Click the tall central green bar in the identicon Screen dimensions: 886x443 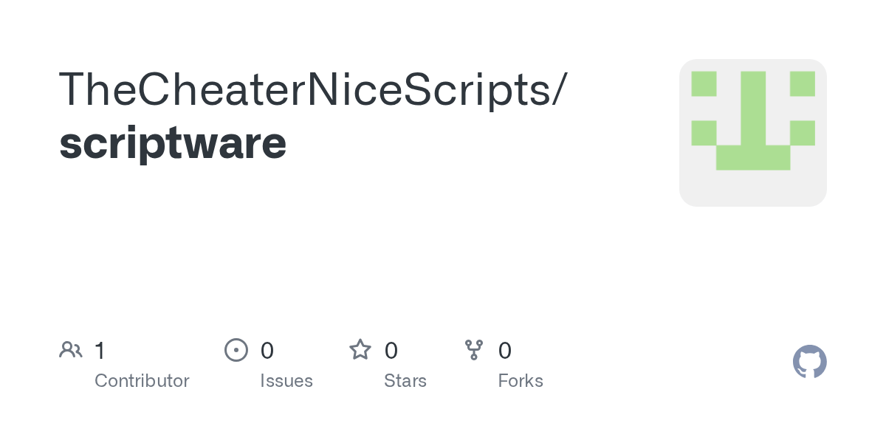click(x=753, y=108)
